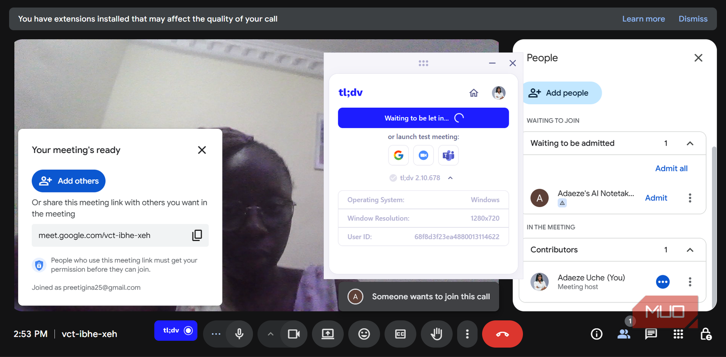Collapse the Contributors section
Screen dimensions: 726x357
tap(690, 250)
